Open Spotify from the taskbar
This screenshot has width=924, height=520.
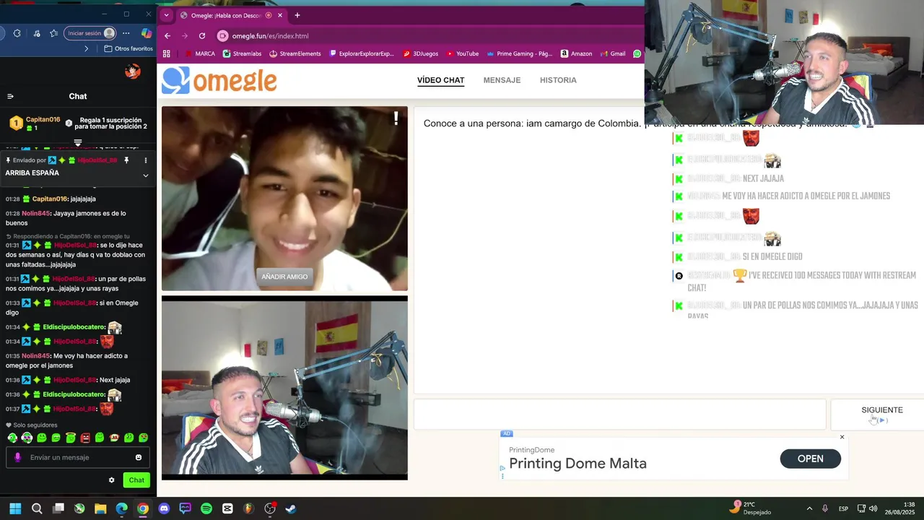pyautogui.click(x=206, y=508)
